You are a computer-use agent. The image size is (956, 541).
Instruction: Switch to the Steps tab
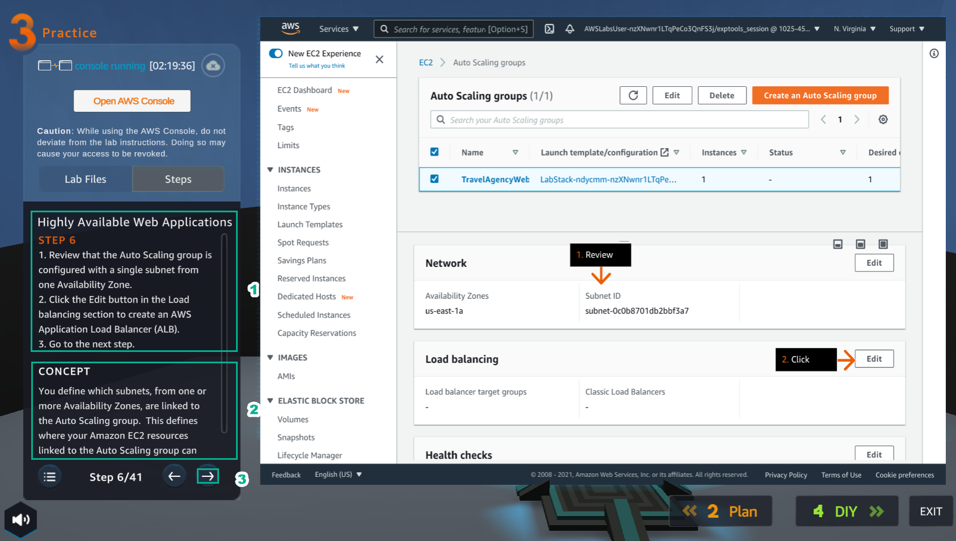pyautogui.click(x=178, y=179)
